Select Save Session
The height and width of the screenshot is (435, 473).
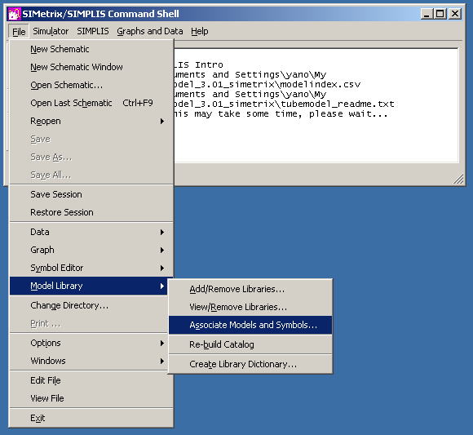point(91,194)
